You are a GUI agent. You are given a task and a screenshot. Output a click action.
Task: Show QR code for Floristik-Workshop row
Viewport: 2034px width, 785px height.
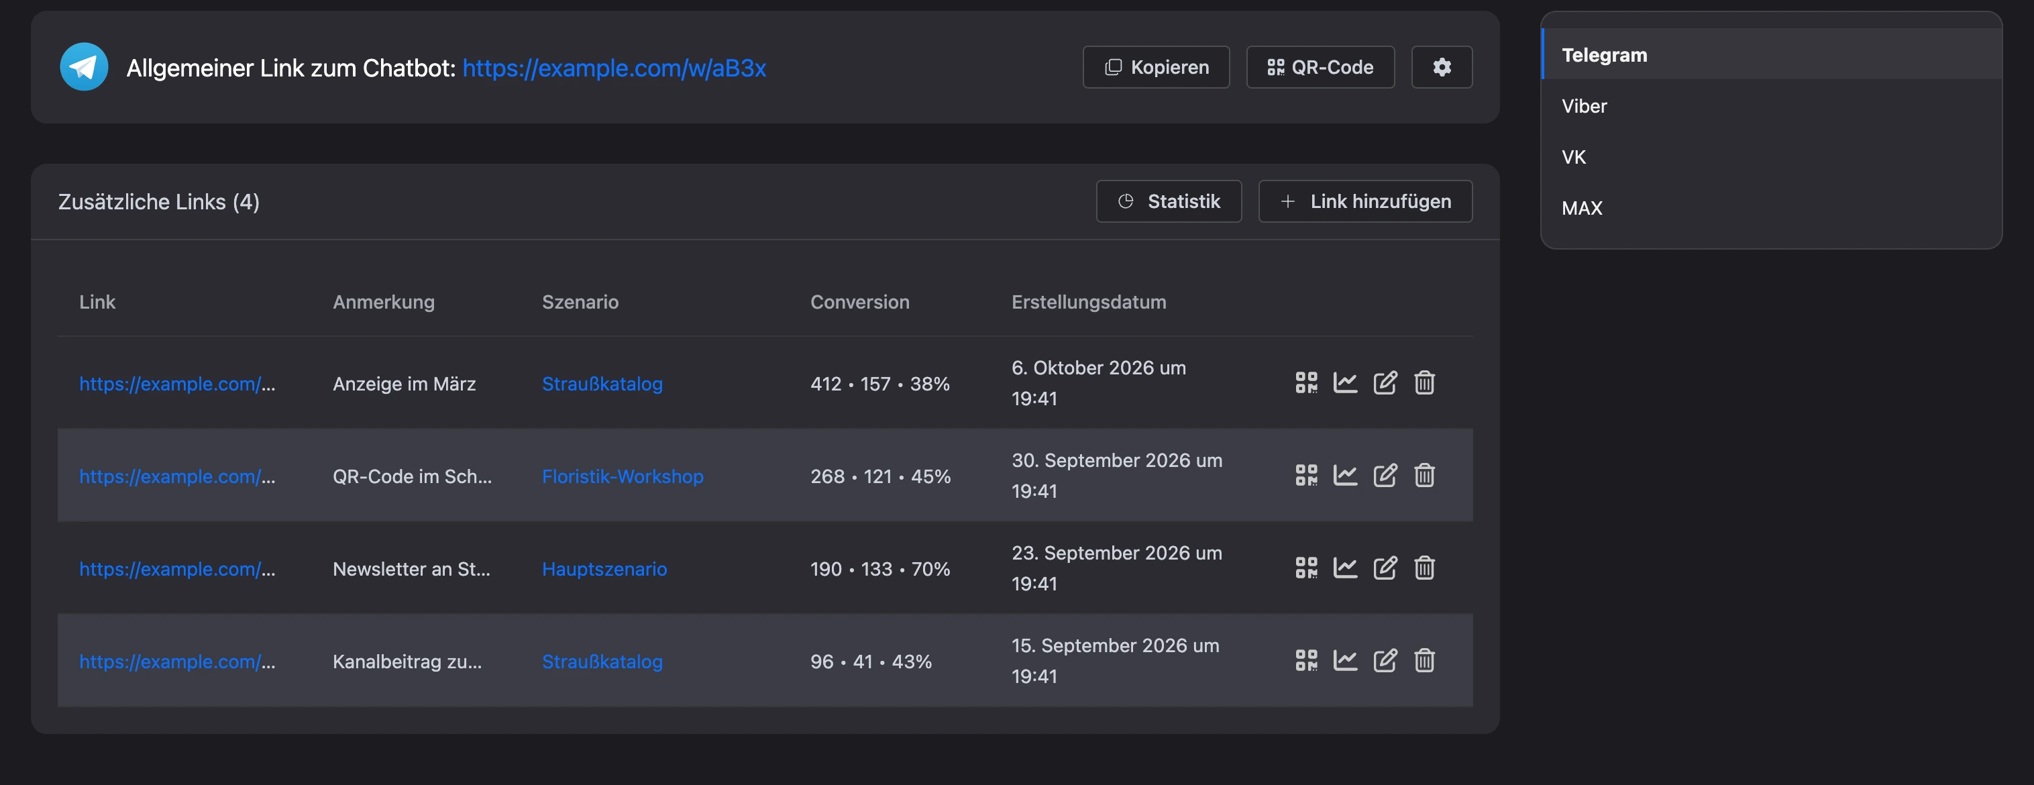(x=1306, y=476)
